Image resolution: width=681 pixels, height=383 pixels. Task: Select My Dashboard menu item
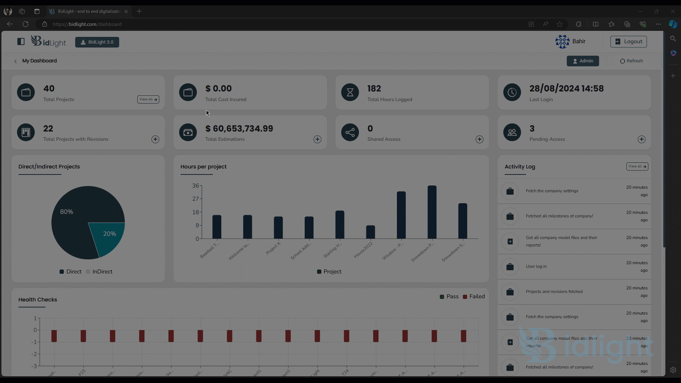coord(40,61)
